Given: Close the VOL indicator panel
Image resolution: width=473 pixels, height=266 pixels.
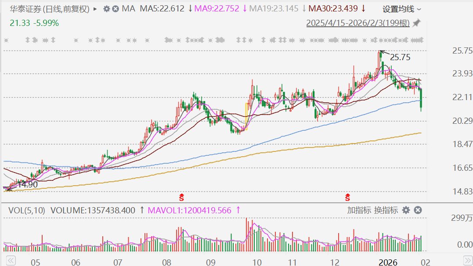Looking at the screenshot, I should point(418,210).
